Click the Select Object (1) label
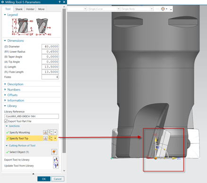The image size is (207, 183). tap(19, 152)
